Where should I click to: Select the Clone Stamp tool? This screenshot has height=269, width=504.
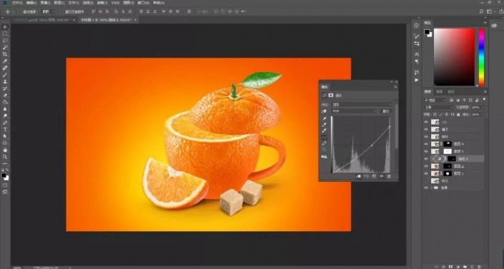point(5,81)
